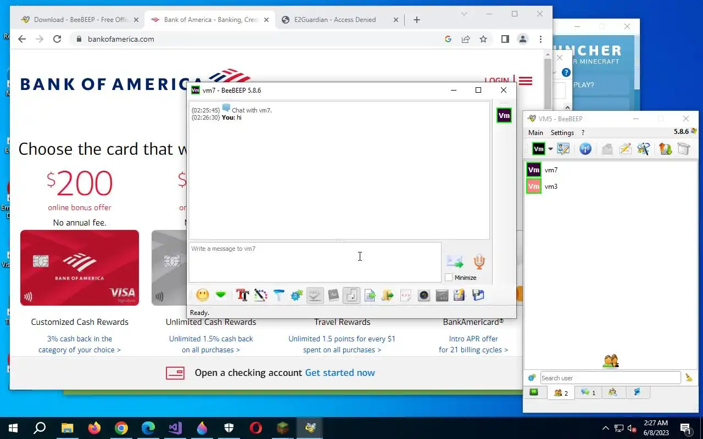Switch to the chats tab showing 1
The width and height of the screenshot is (703, 439).
(588, 392)
